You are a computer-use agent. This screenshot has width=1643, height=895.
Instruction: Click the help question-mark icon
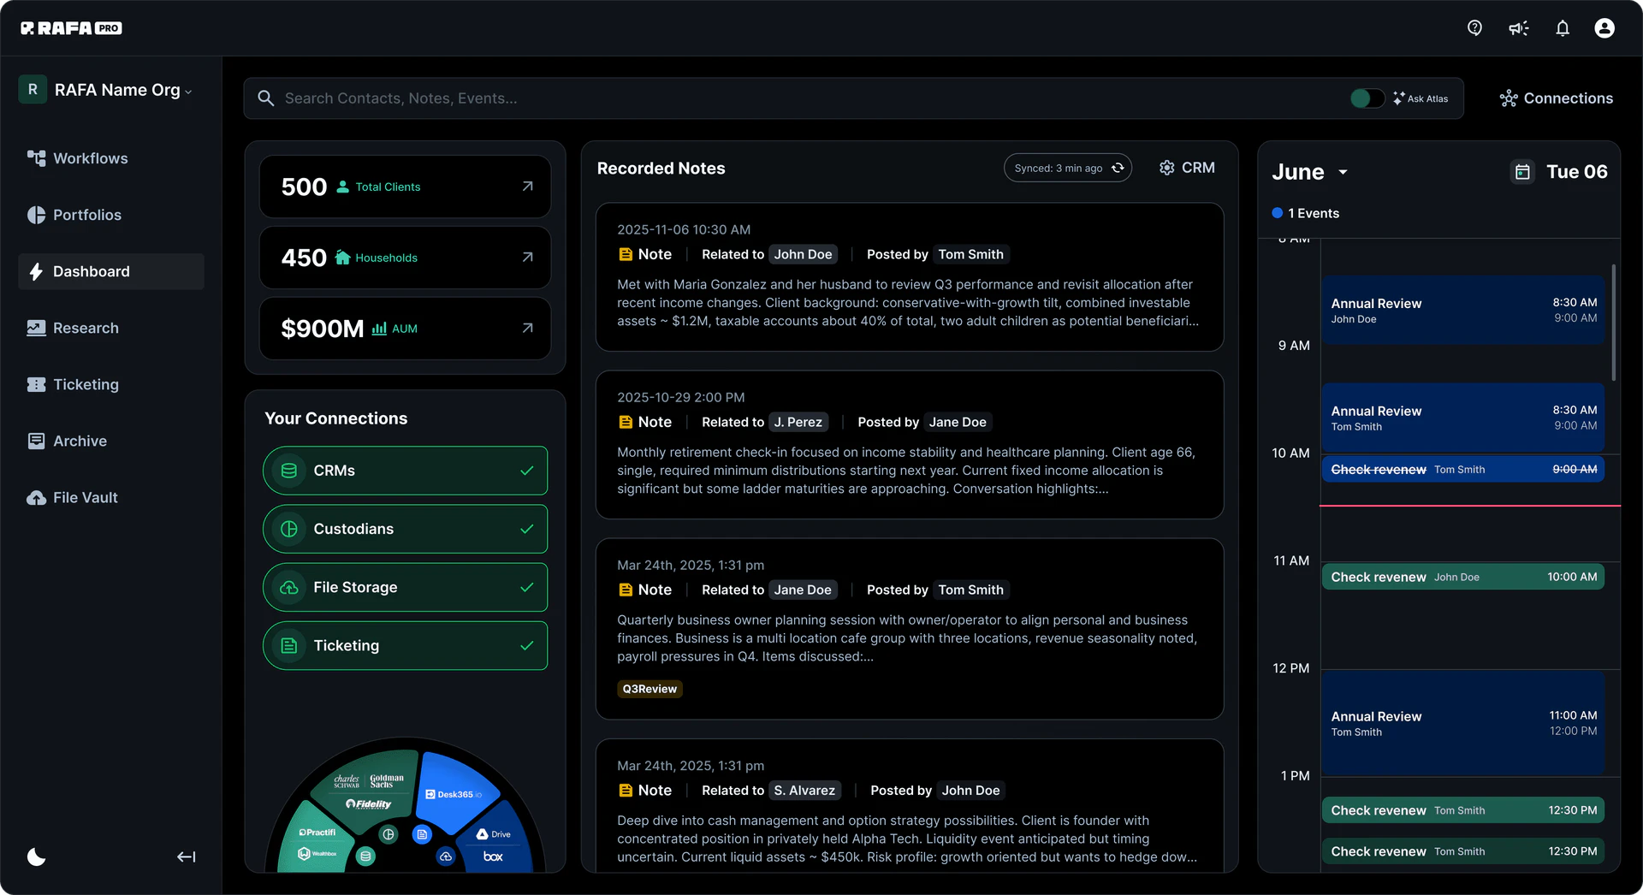click(1474, 27)
